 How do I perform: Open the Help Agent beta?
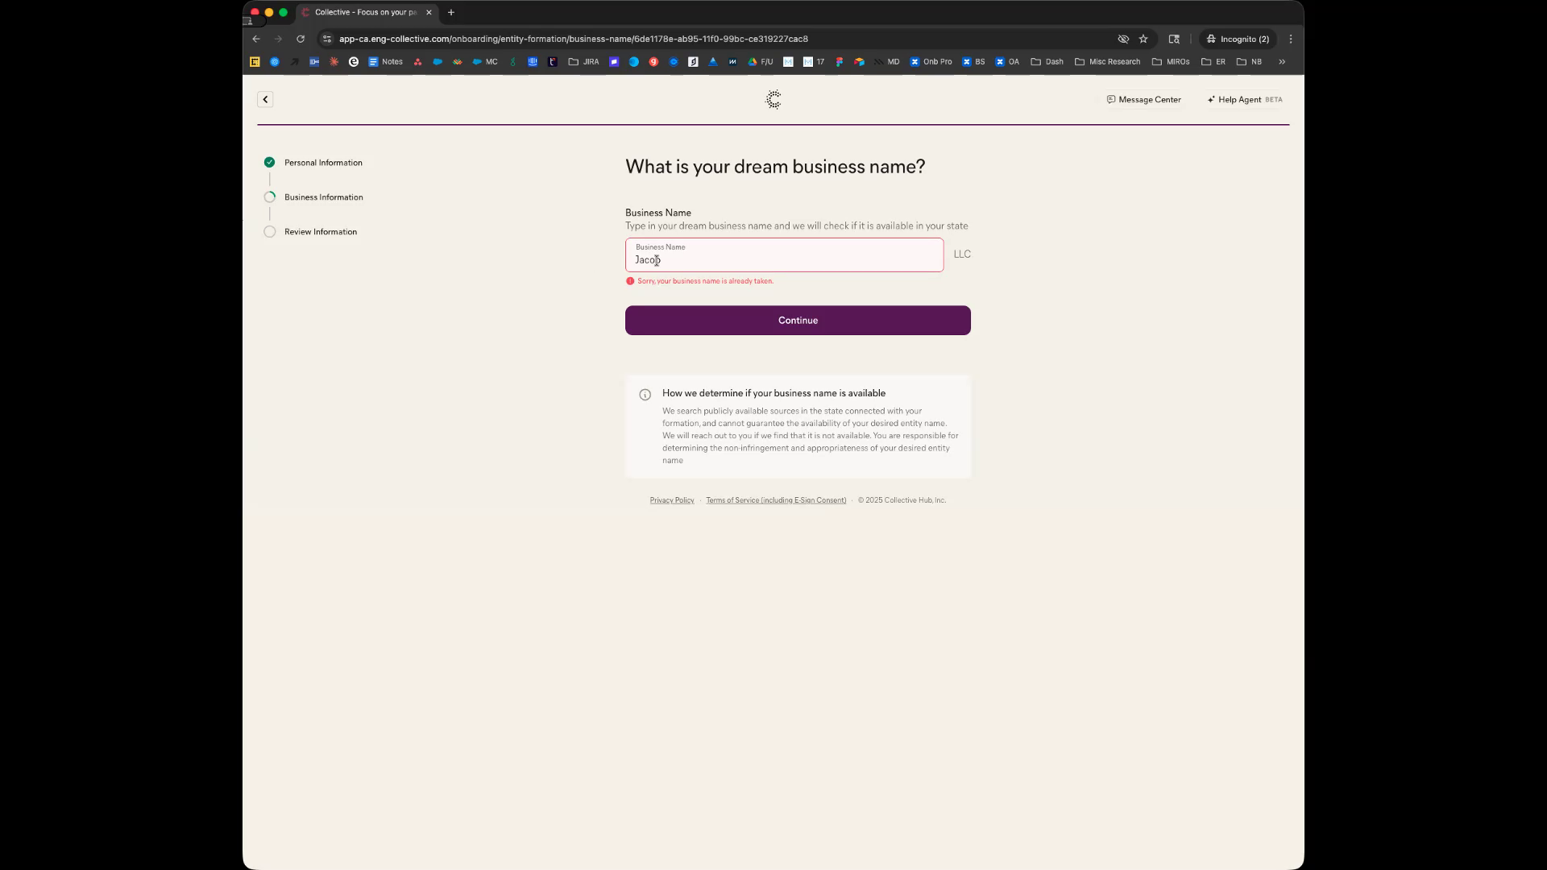coord(1244,99)
